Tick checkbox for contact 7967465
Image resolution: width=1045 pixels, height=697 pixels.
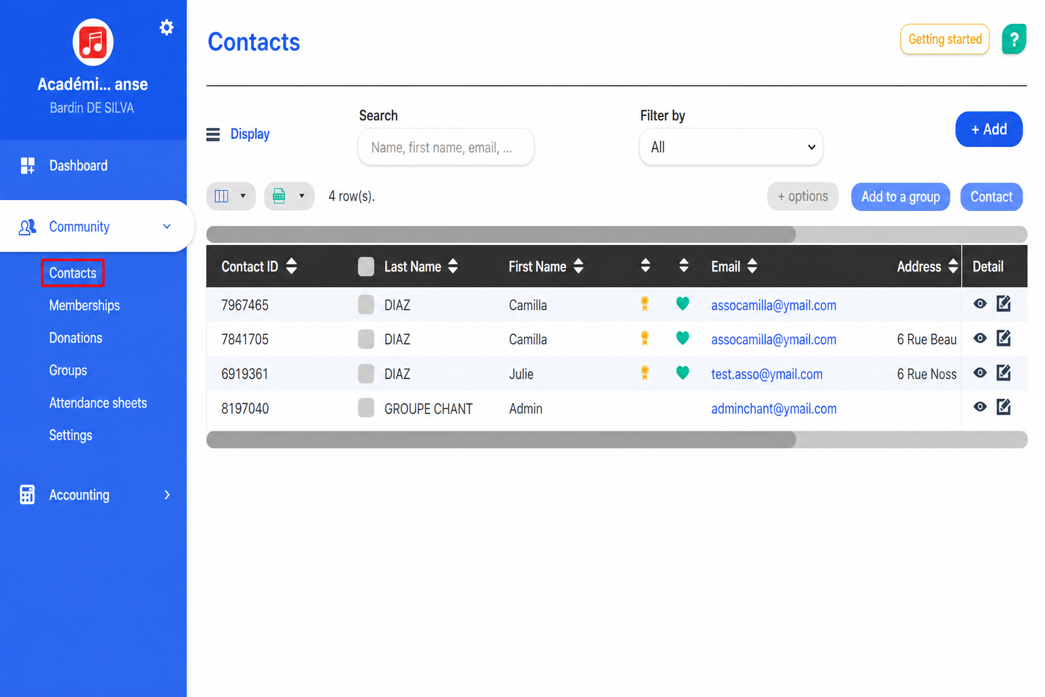point(366,304)
